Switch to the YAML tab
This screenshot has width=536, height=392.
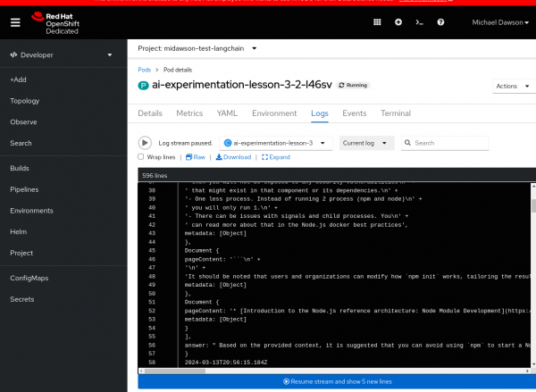pyautogui.click(x=228, y=114)
